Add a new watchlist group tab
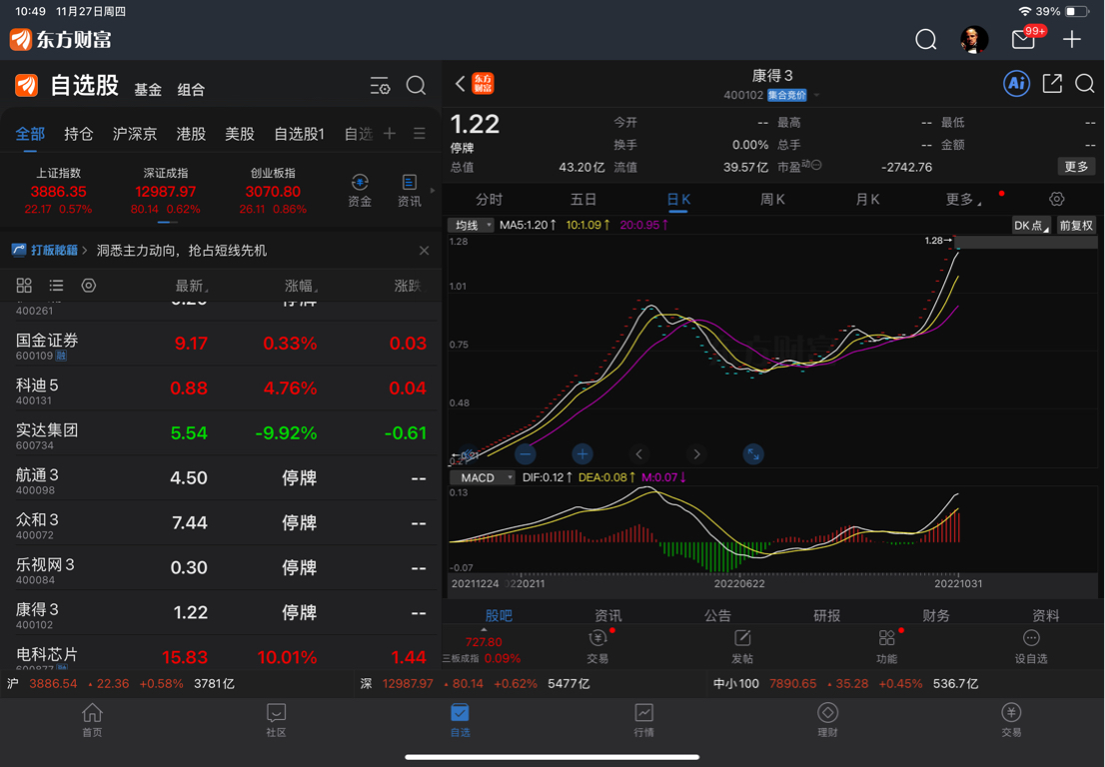Screen dimensions: 1105x767 point(389,134)
